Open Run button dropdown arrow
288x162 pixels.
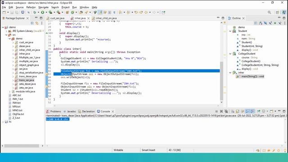point(46,12)
